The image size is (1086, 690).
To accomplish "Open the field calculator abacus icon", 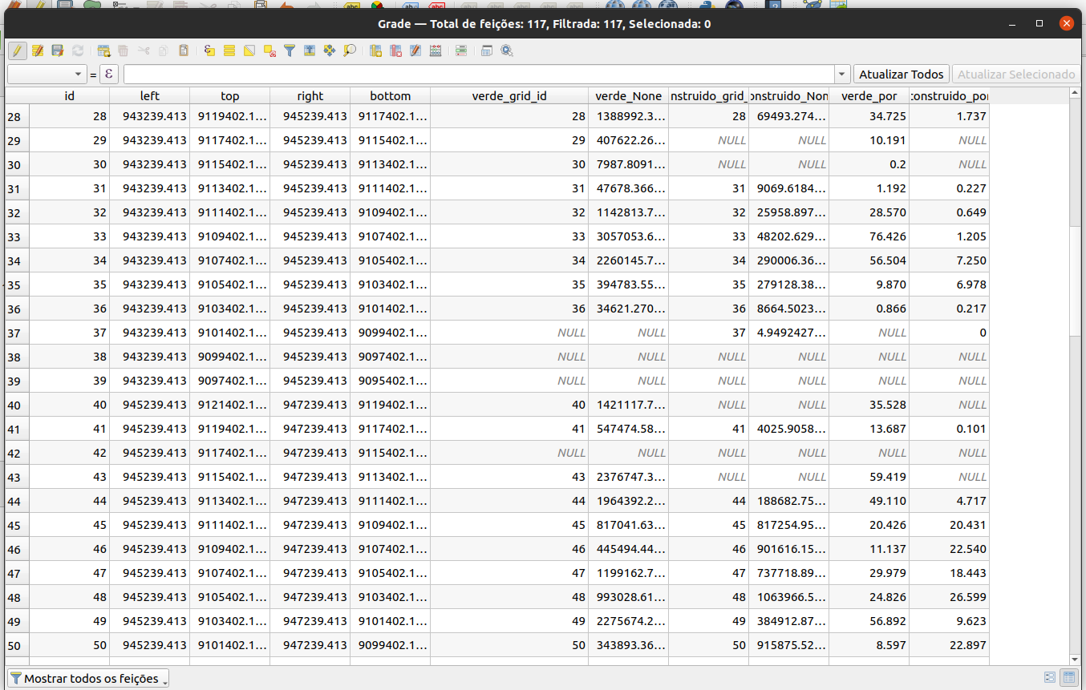I will point(436,50).
